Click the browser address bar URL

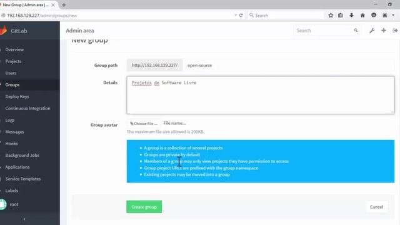[x=42, y=16]
